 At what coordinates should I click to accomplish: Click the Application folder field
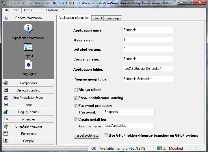click(x=148, y=69)
